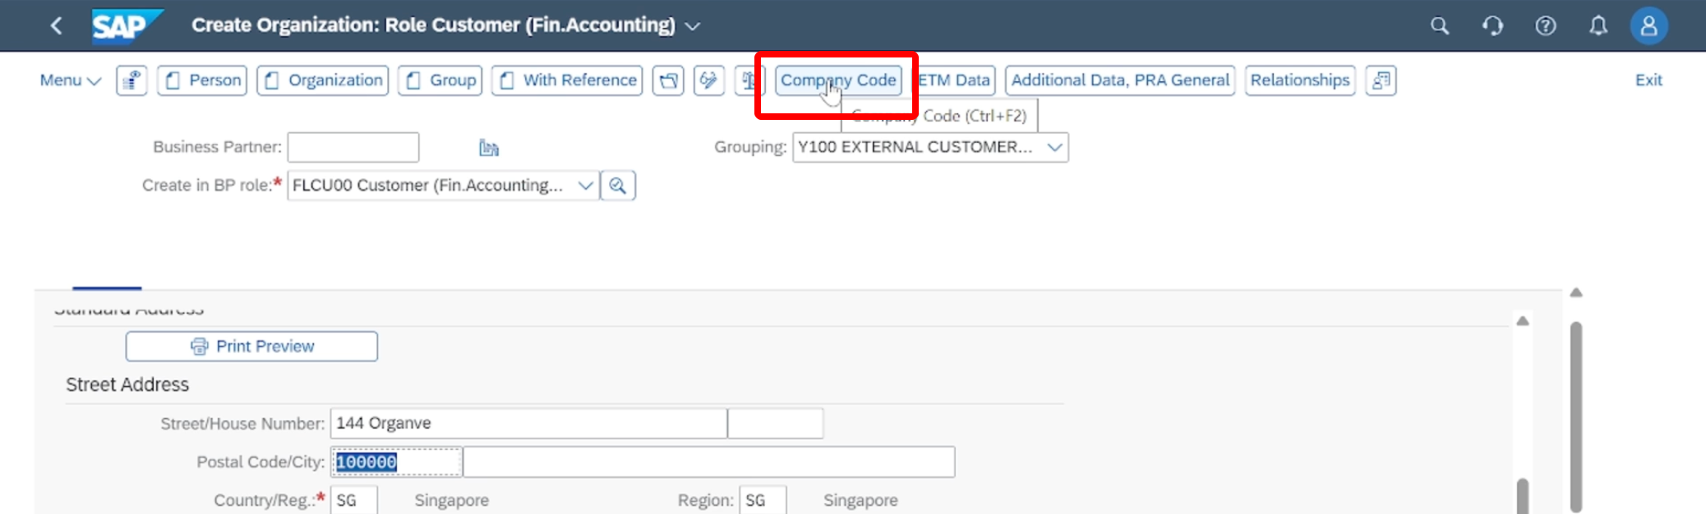
Task: Open the Menu dropdown
Action: (70, 80)
